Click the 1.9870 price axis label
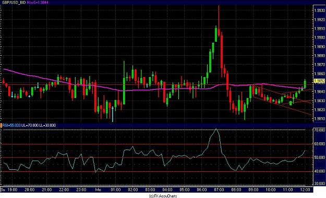Image resolution: width=326 pixels, height=198 pixels. [320, 65]
